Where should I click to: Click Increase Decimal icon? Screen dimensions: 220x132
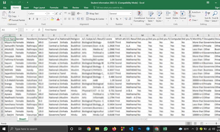[x=126, y=19]
